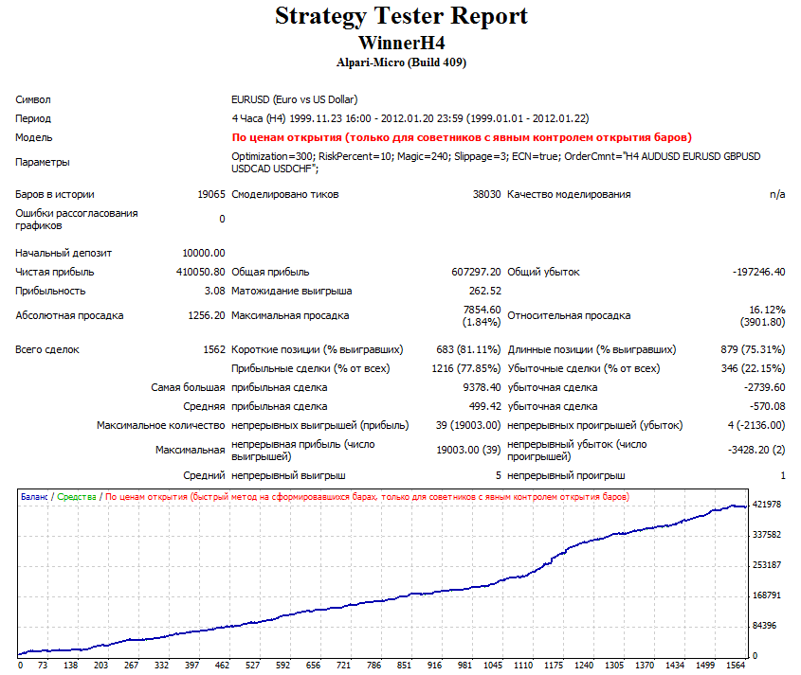The image size is (801, 675).
Task: Click the 'Относительная просадка' label
Action: 569,315
